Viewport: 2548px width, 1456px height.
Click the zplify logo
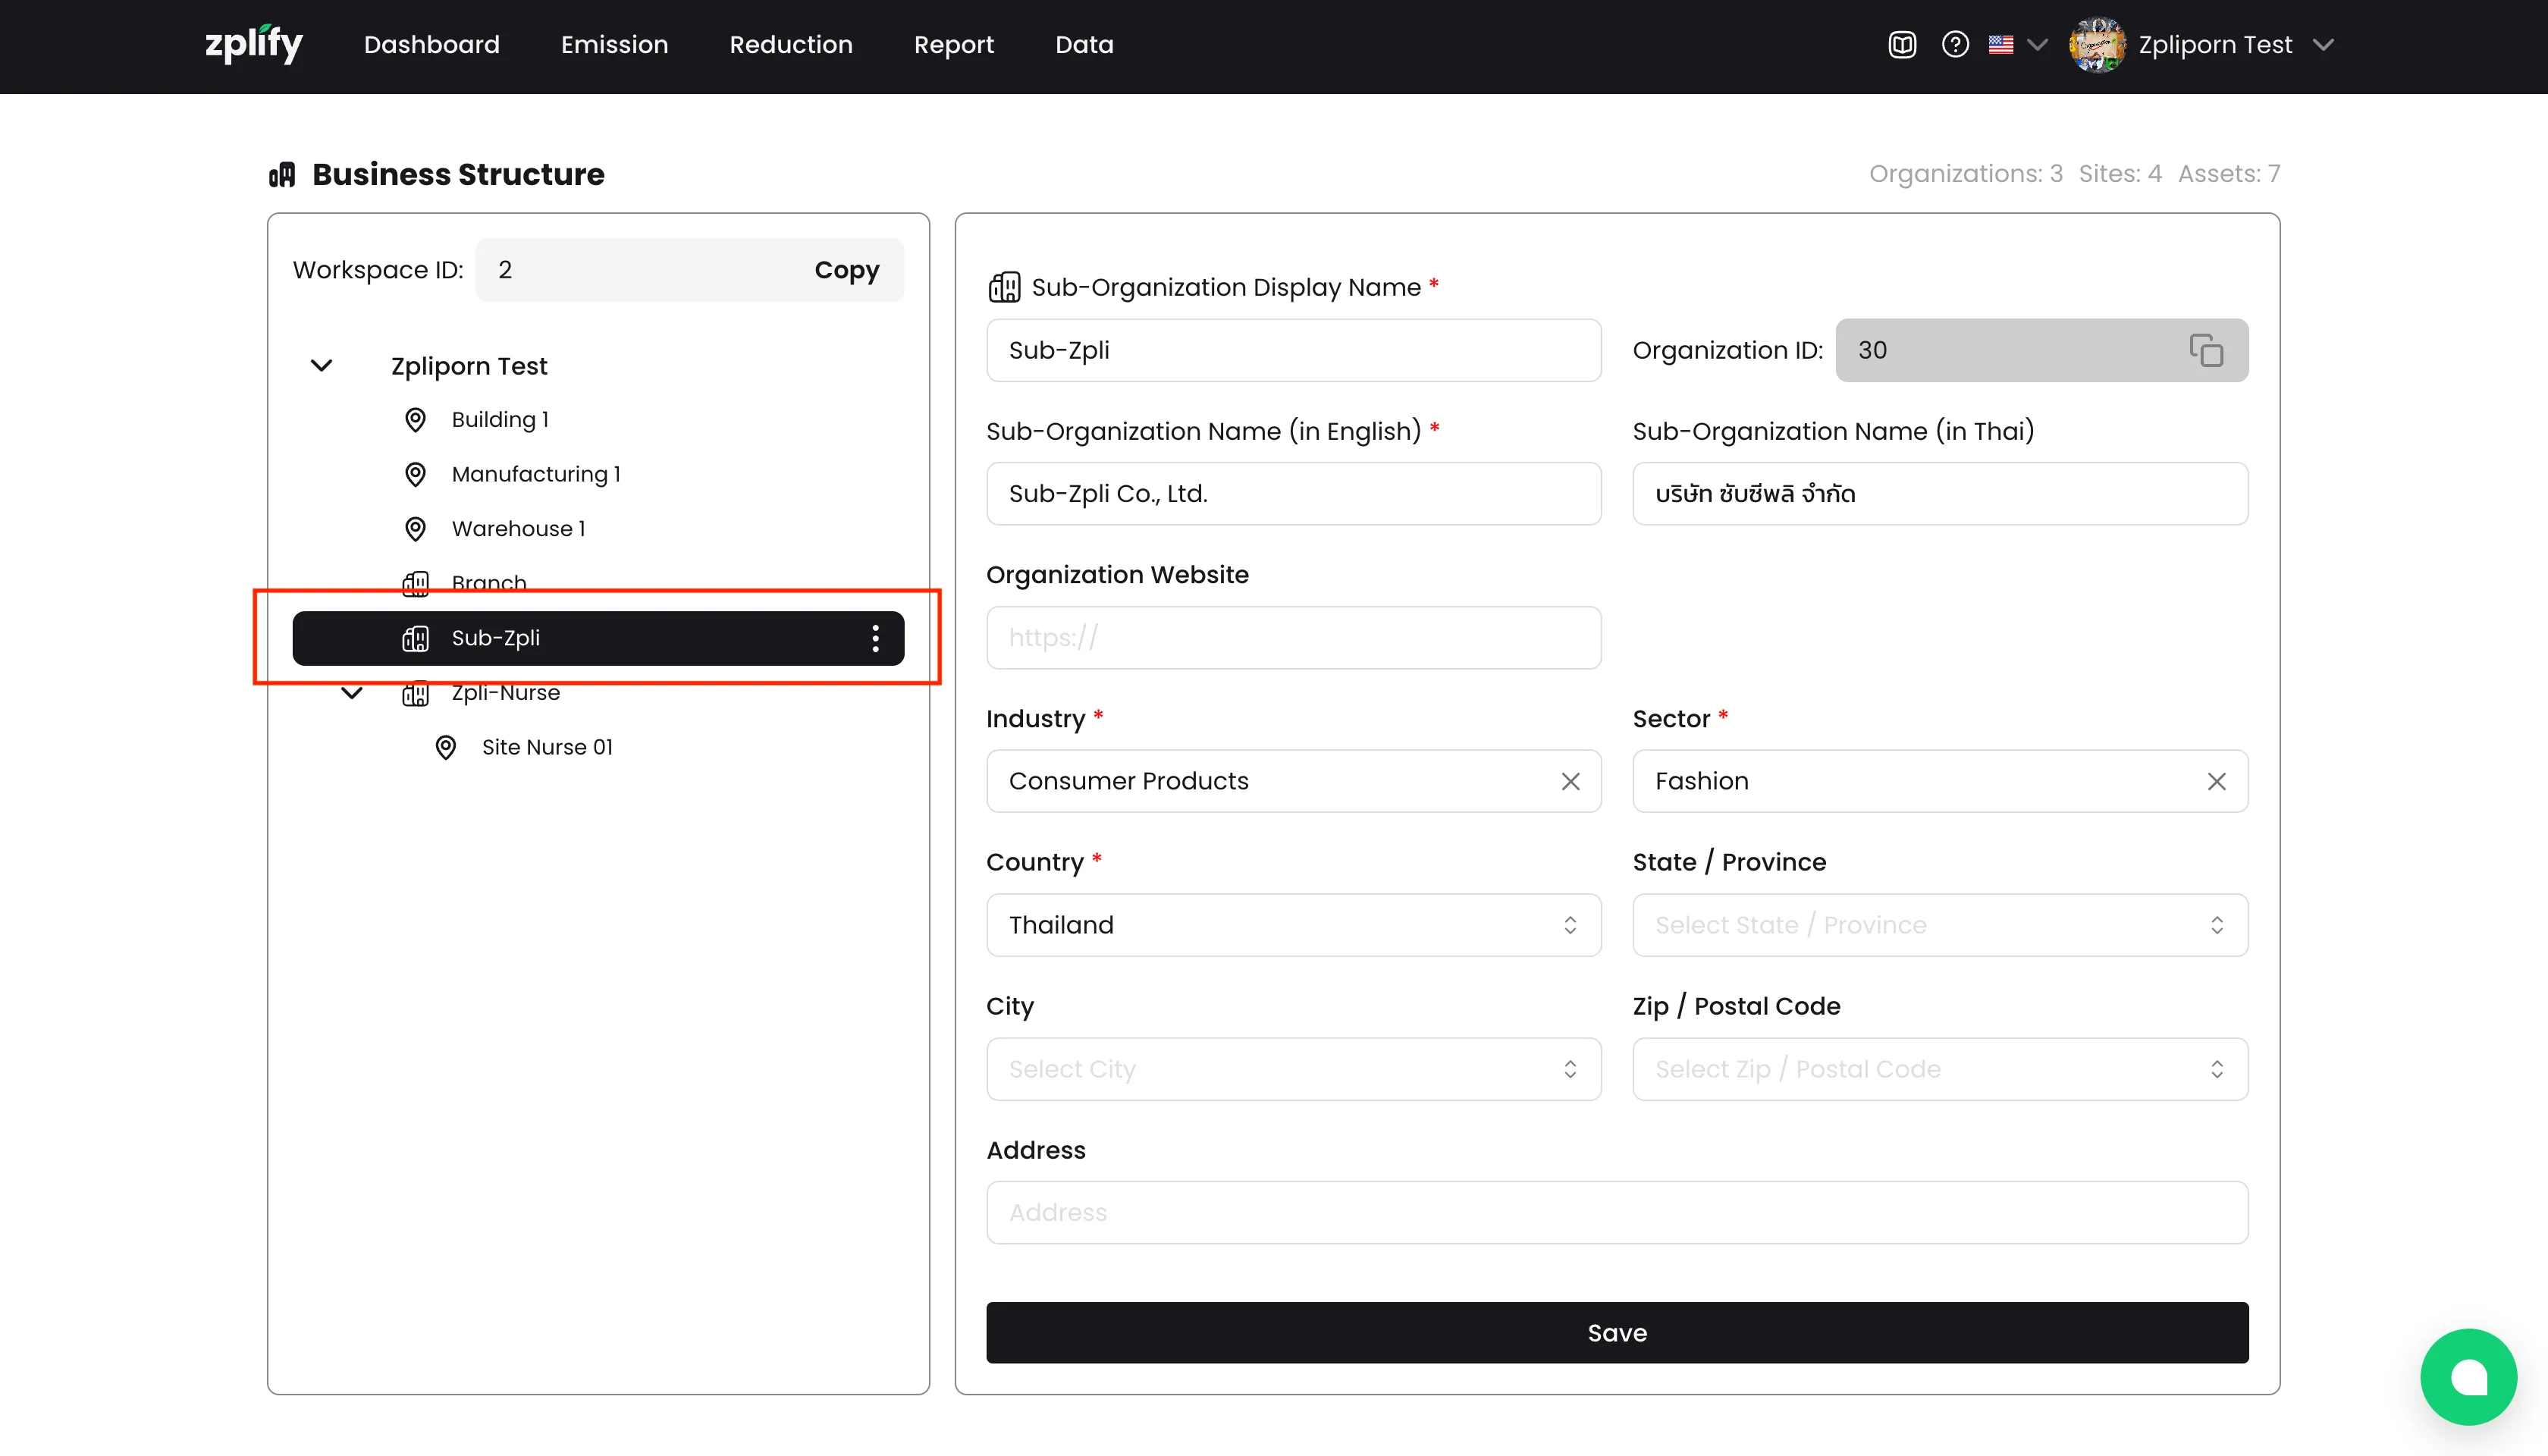point(253,44)
